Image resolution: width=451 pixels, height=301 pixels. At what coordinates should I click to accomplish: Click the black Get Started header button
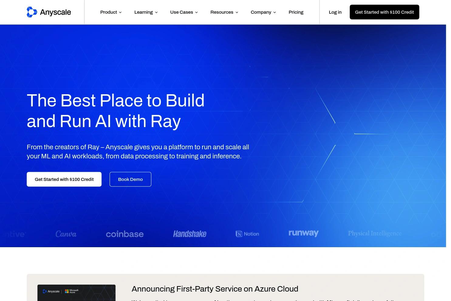pyautogui.click(x=384, y=12)
